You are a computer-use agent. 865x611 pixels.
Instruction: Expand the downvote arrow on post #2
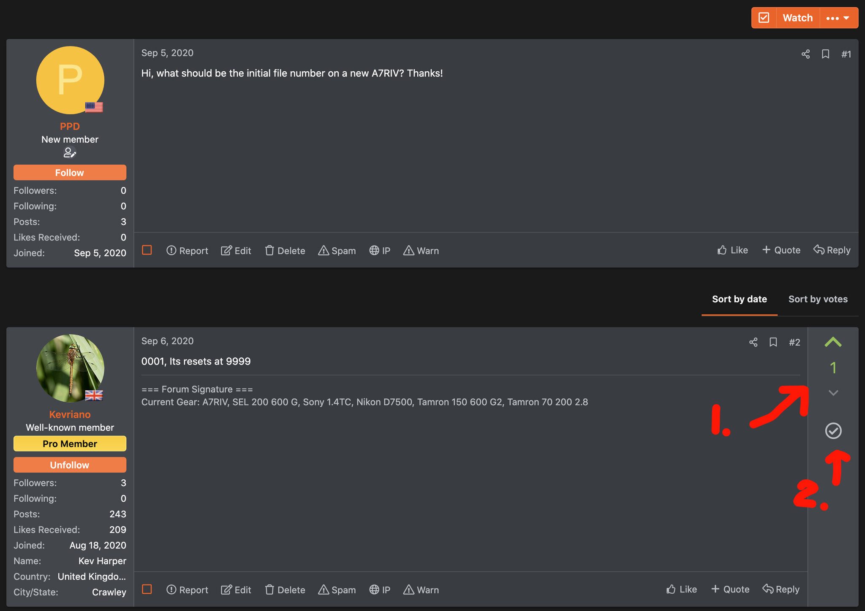point(832,392)
